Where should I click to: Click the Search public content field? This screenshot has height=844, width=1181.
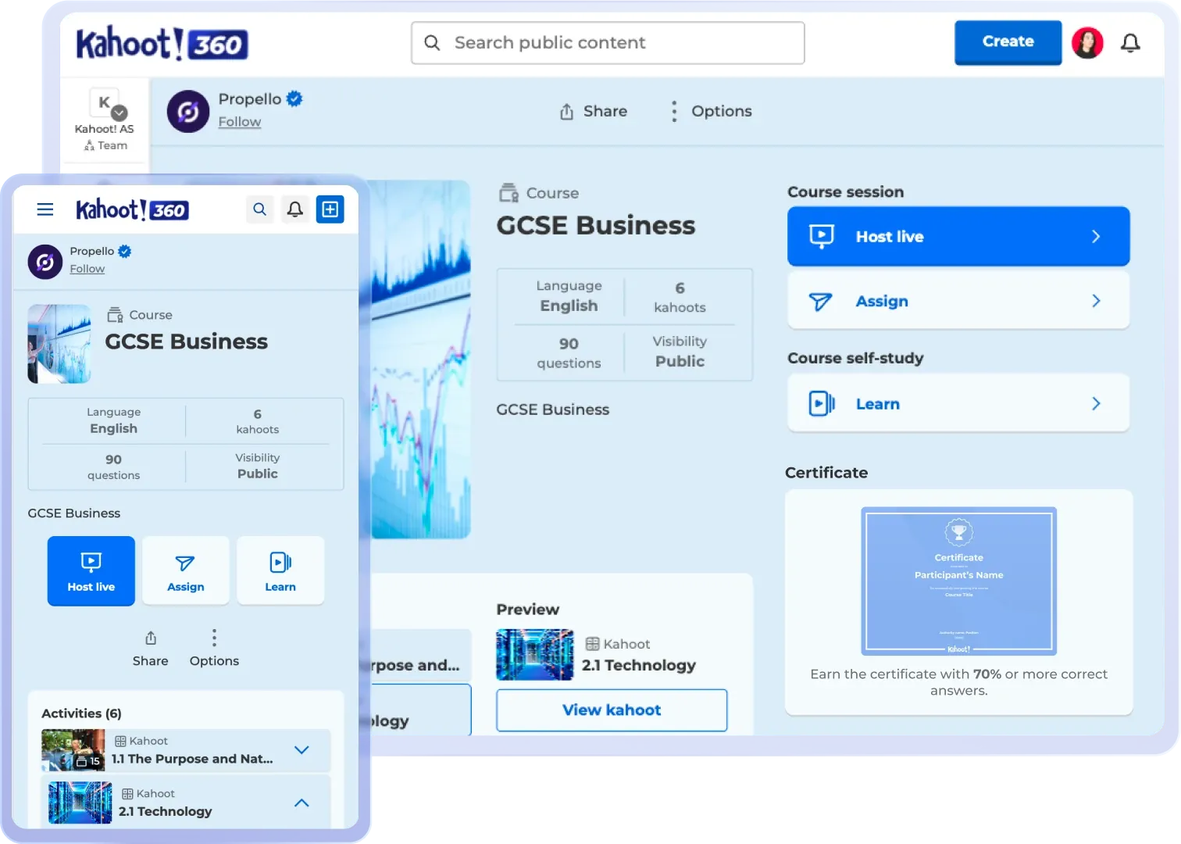coord(608,43)
